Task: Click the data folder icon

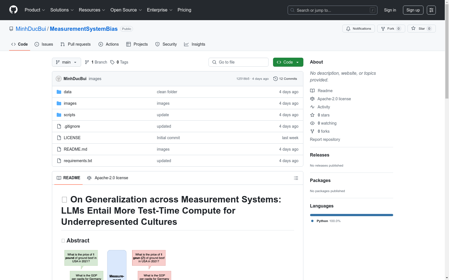Action: coord(59,92)
